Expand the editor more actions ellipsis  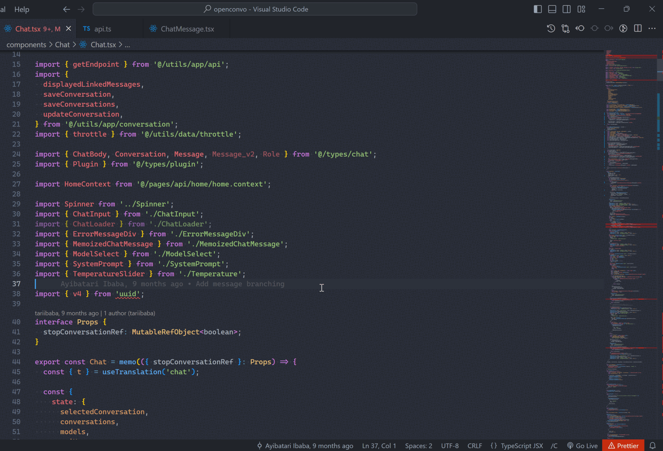(652, 28)
